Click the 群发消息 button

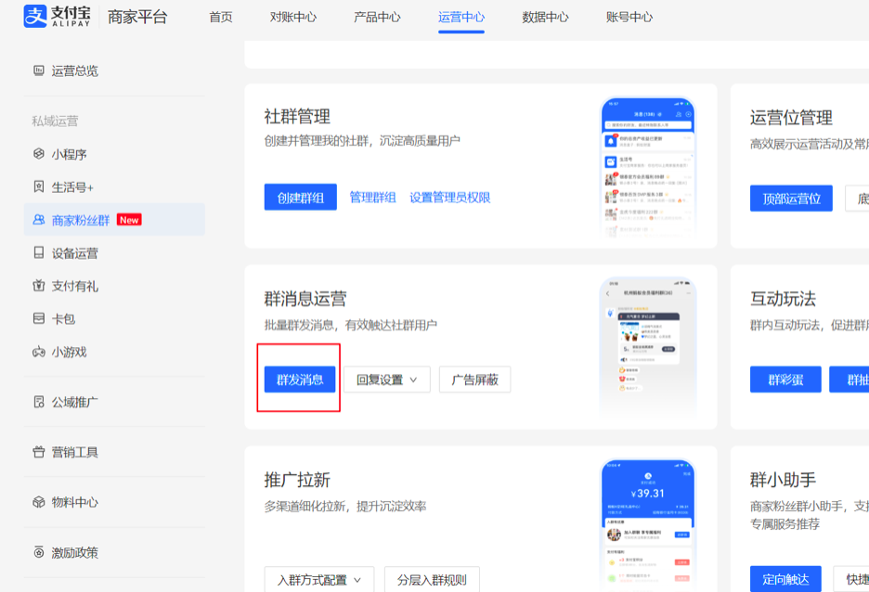[300, 380]
